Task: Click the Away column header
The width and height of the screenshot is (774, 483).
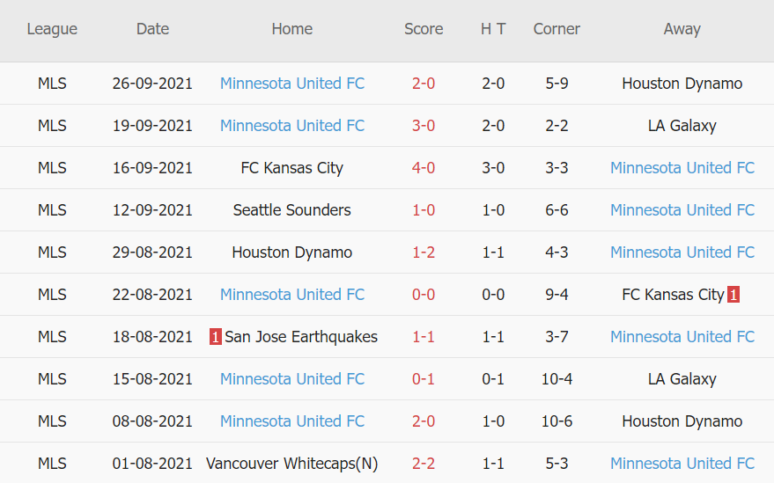Action: 682,29
